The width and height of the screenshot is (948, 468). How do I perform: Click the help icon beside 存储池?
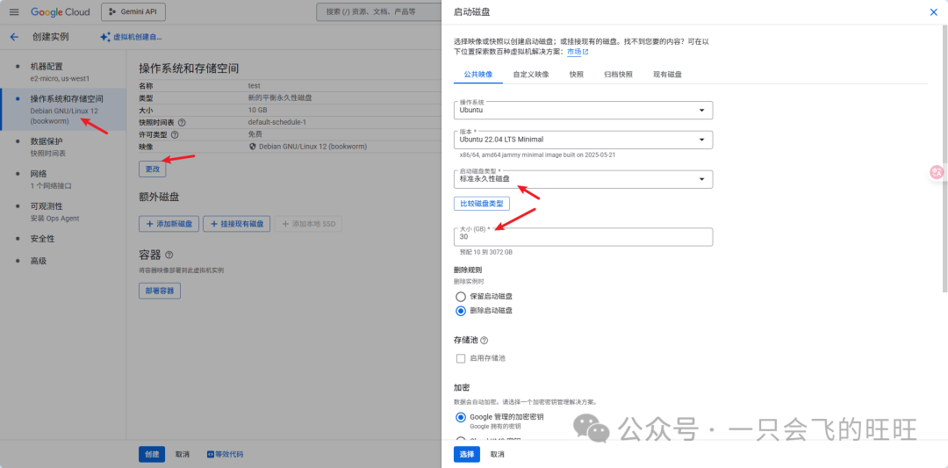click(485, 341)
